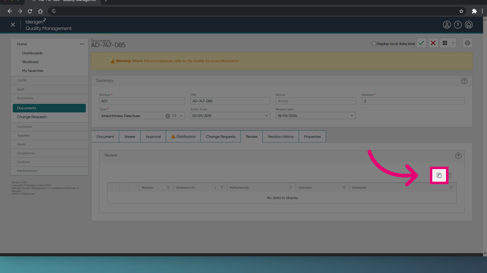The width and height of the screenshot is (487, 273).
Task: Open My Searches in sidebar
Action: point(32,71)
